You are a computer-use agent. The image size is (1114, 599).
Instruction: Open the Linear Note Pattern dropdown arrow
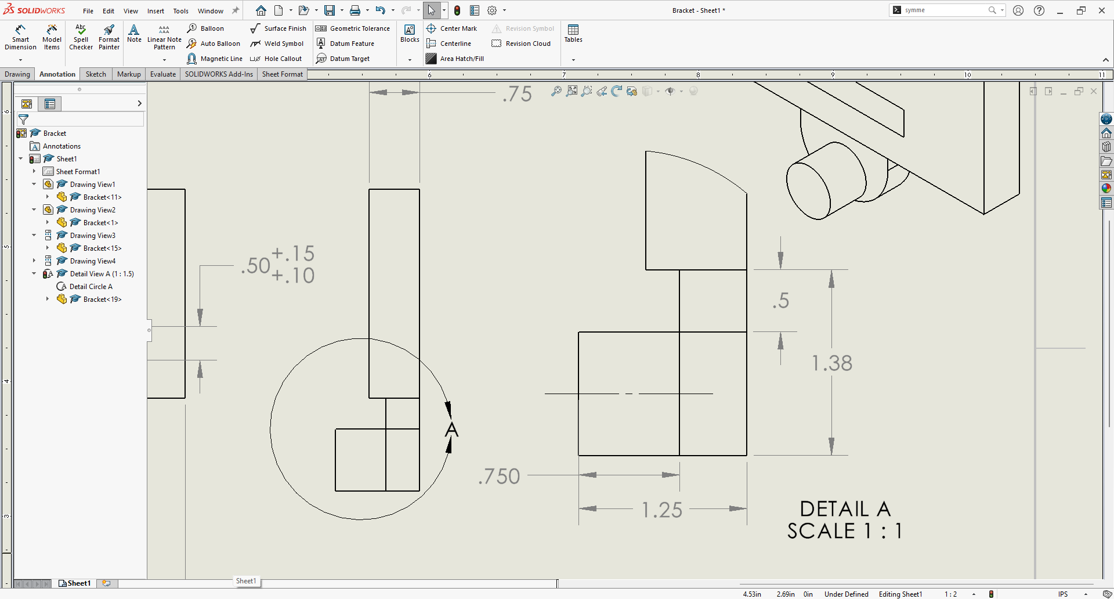tap(164, 60)
